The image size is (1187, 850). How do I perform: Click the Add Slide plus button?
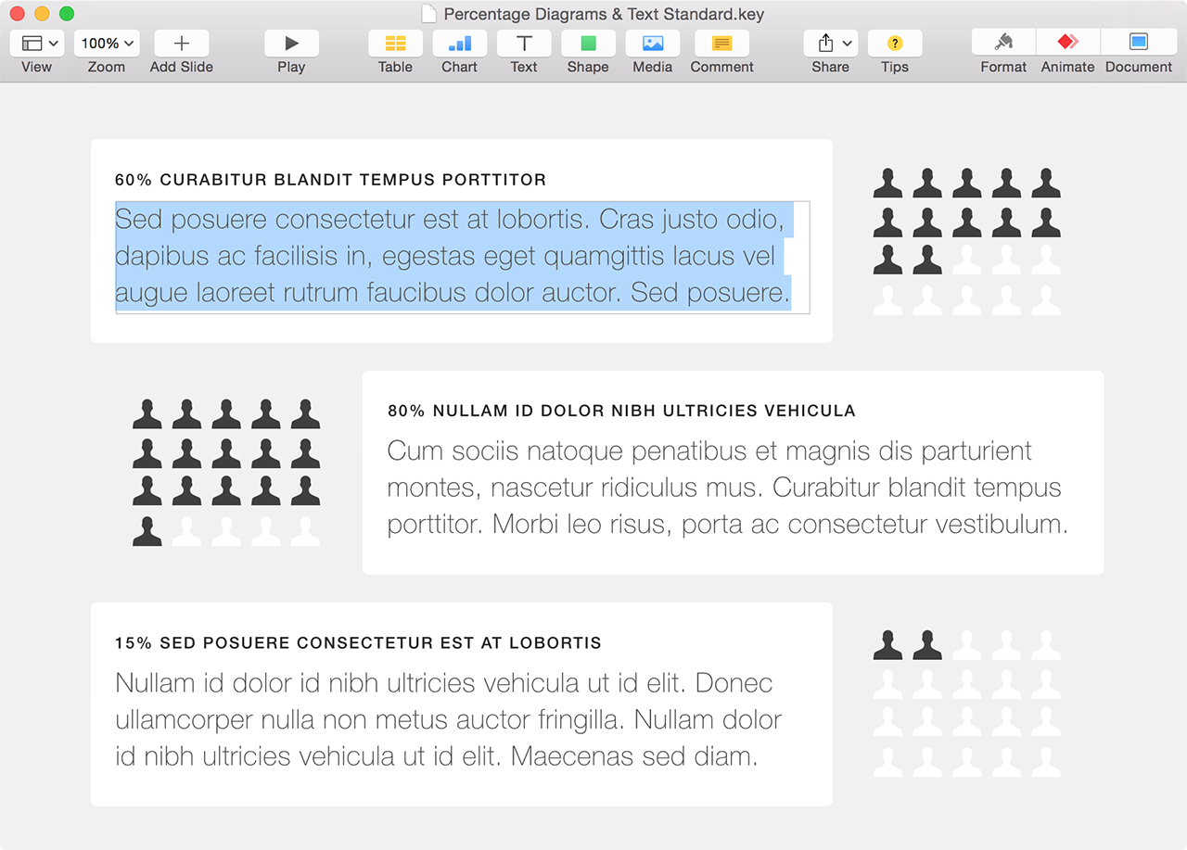182,44
